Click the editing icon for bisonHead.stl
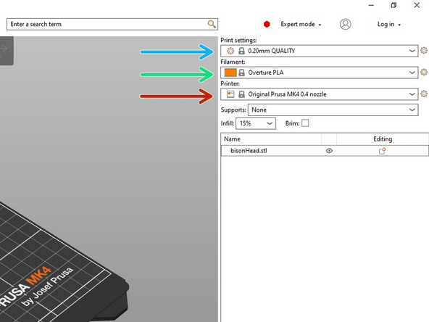Image resolution: width=429 pixels, height=322 pixels. (x=382, y=151)
